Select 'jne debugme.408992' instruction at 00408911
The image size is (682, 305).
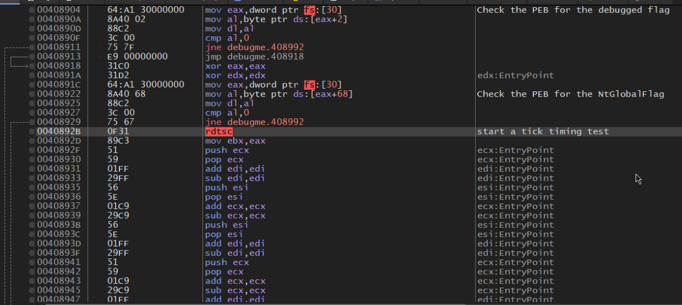pos(246,48)
